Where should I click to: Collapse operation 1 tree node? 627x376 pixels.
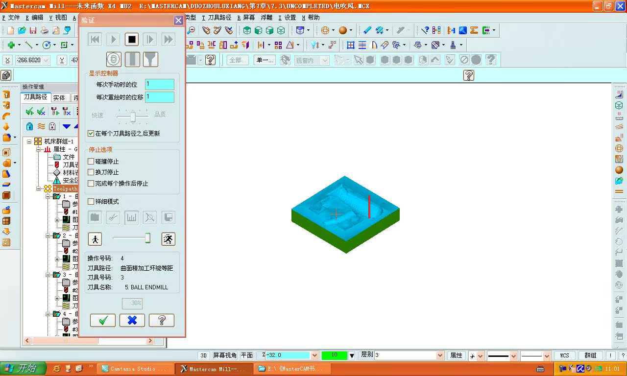tap(48, 196)
